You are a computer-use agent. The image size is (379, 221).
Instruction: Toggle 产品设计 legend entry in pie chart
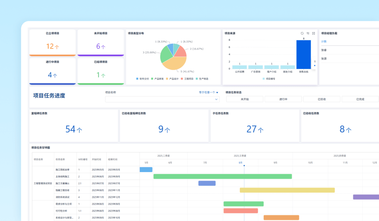[172, 79]
